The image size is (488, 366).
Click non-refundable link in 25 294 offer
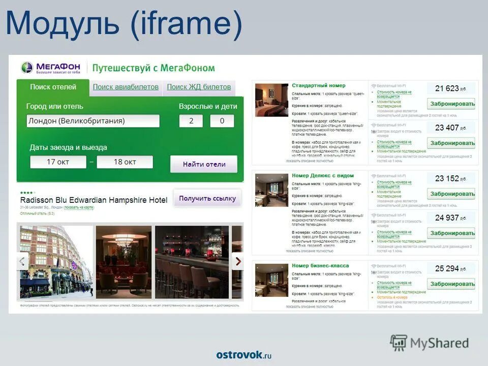point(394,285)
